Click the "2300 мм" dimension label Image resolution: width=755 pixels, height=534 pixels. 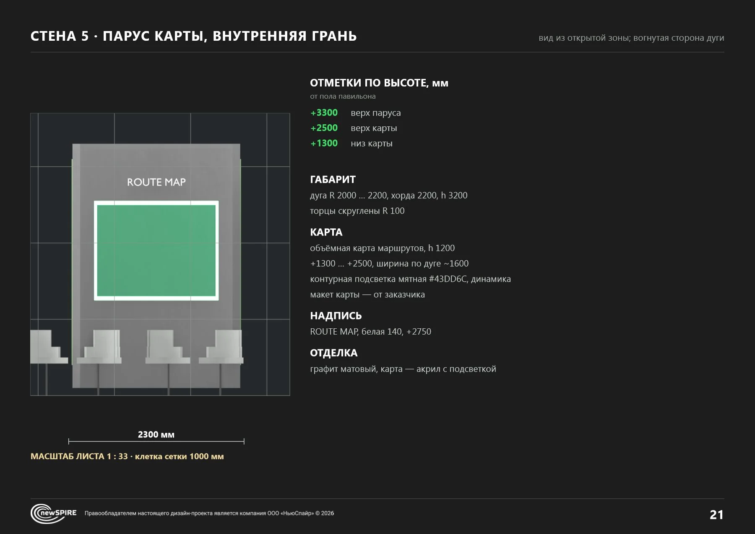(156, 435)
